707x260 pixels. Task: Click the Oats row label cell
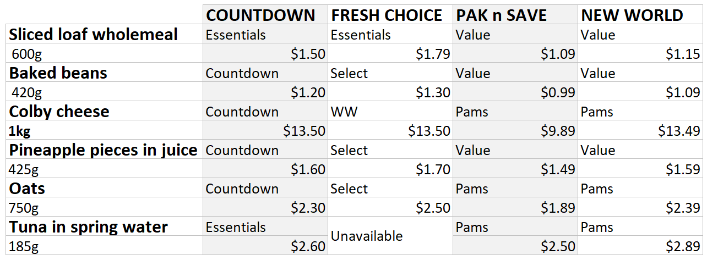click(x=105, y=188)
